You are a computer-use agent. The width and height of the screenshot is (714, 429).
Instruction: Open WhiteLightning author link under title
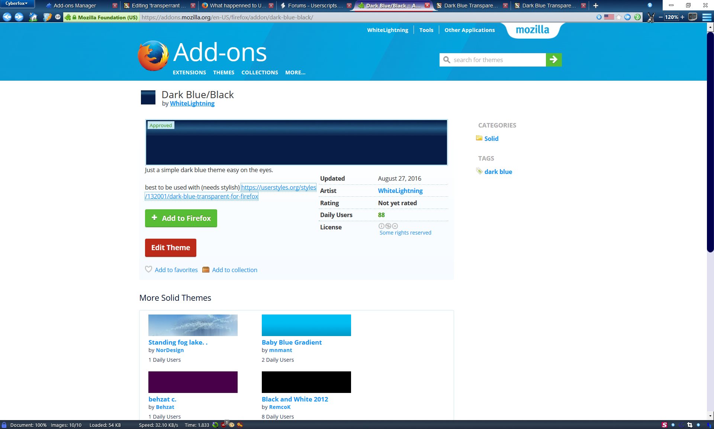click(192, 103)
